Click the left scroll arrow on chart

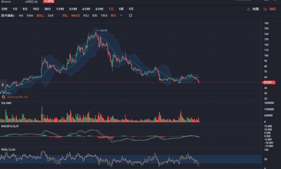point(3,85)
